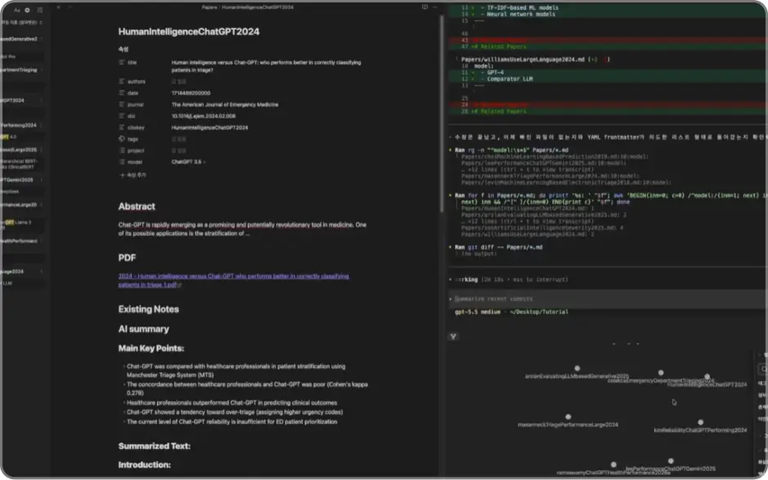
Task: Click the authors property type icon
Action: (x=122, y=81)
